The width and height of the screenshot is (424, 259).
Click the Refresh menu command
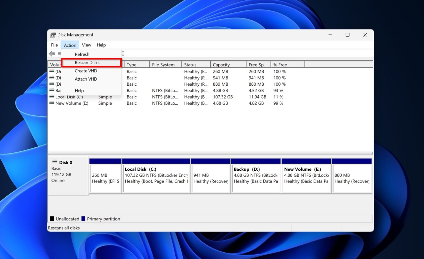[82, 54]
